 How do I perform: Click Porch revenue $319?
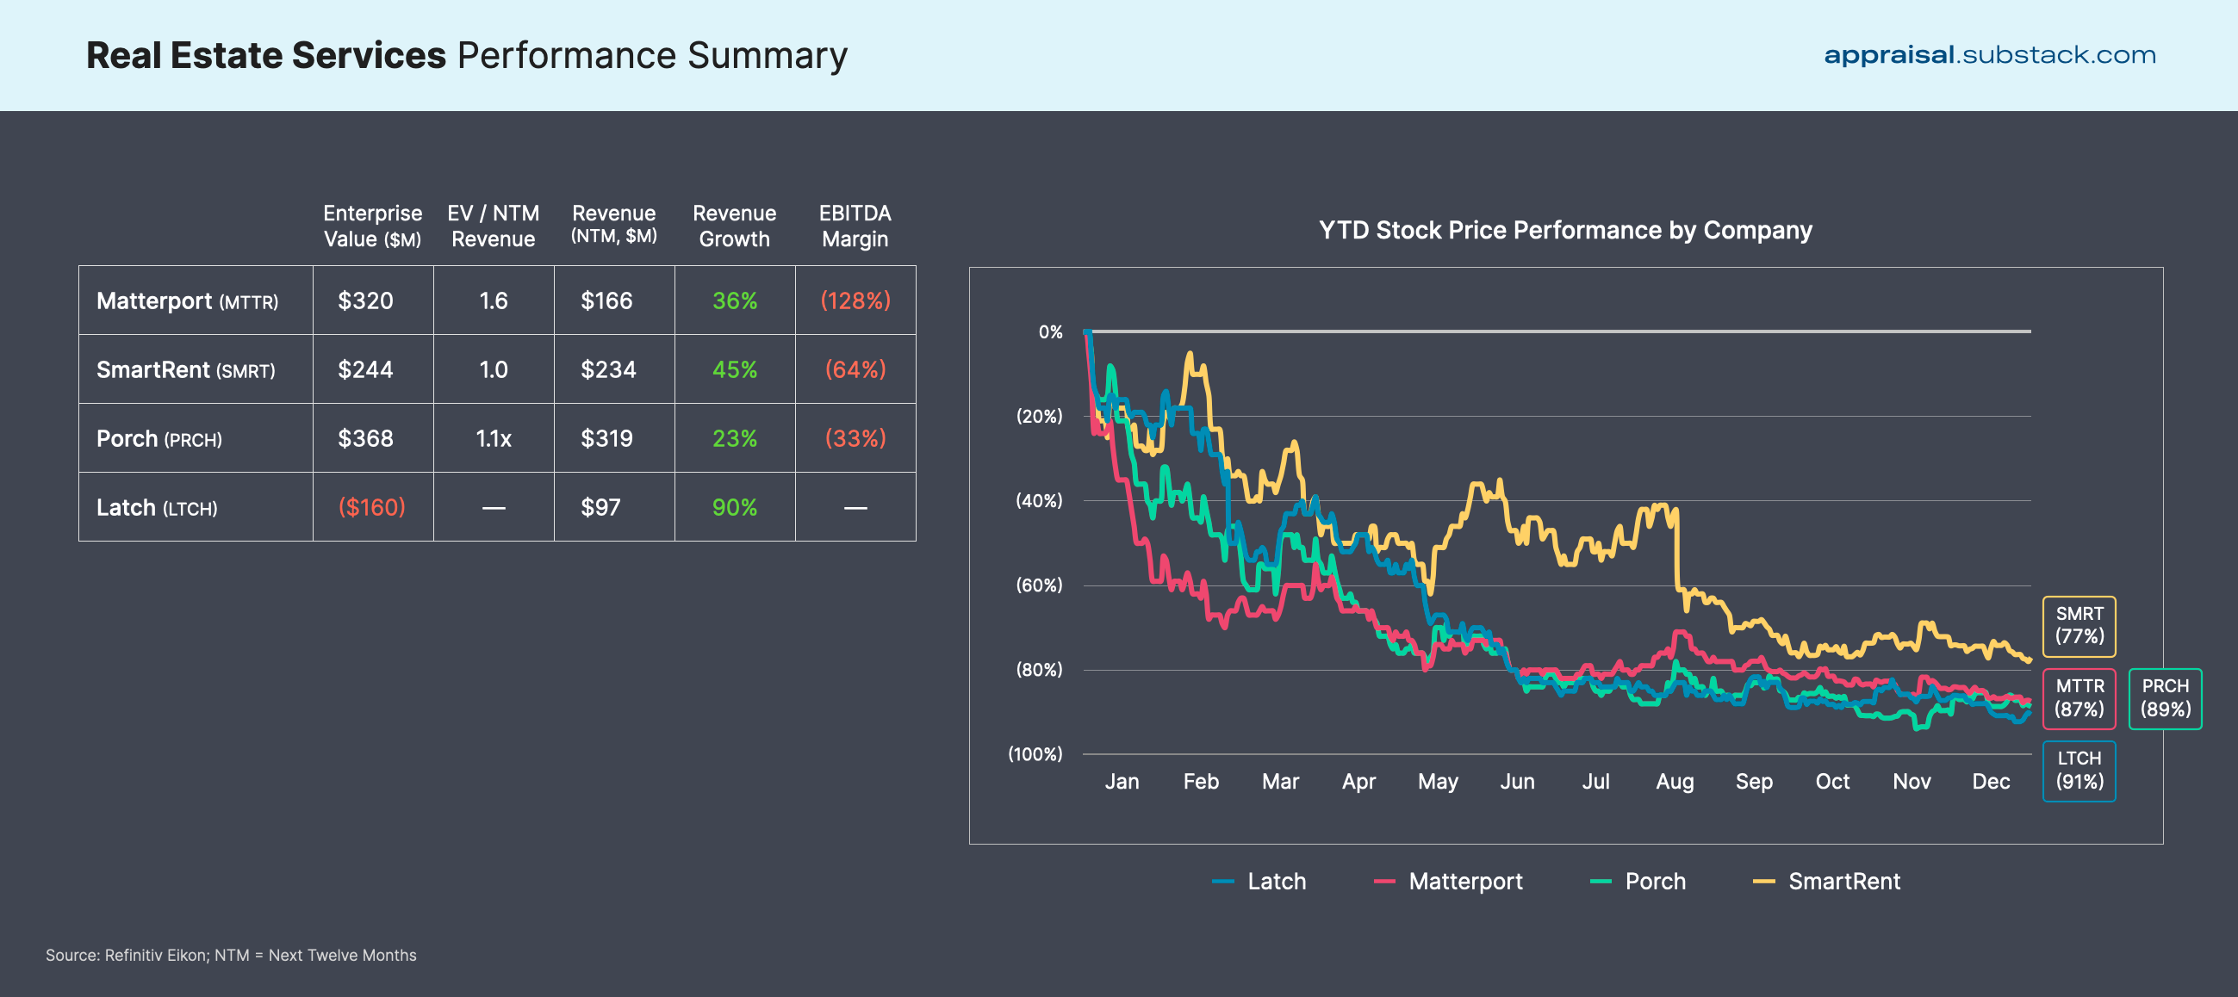606,438
